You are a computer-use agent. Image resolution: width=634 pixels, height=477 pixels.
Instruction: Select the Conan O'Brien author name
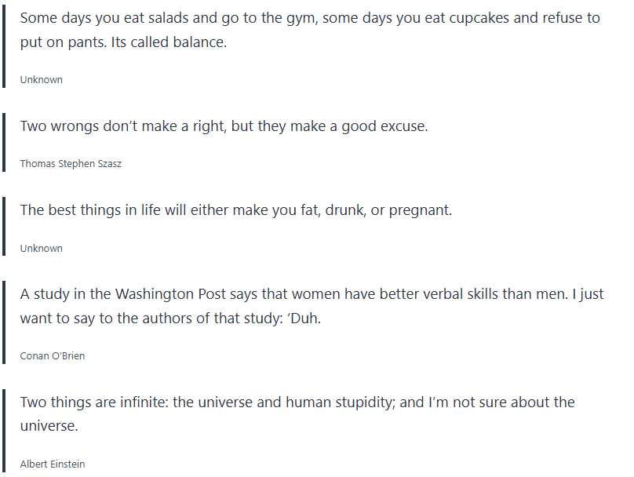click(53, 356)
